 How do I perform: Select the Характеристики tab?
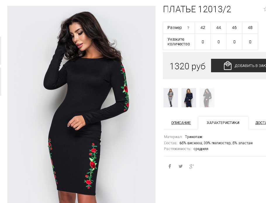click(x=223, y=123)
